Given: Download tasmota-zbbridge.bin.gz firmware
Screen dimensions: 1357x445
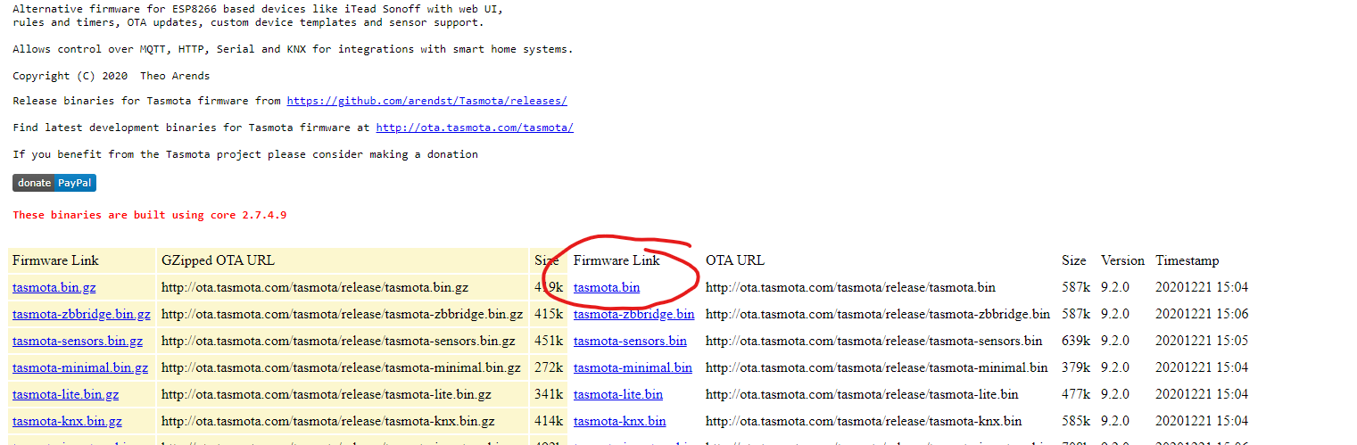Looking at the screenshot, I should point(81,314).
